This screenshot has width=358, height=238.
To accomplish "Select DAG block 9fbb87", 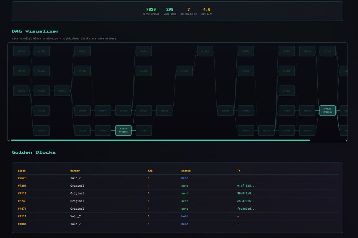I will coord(42,91).
